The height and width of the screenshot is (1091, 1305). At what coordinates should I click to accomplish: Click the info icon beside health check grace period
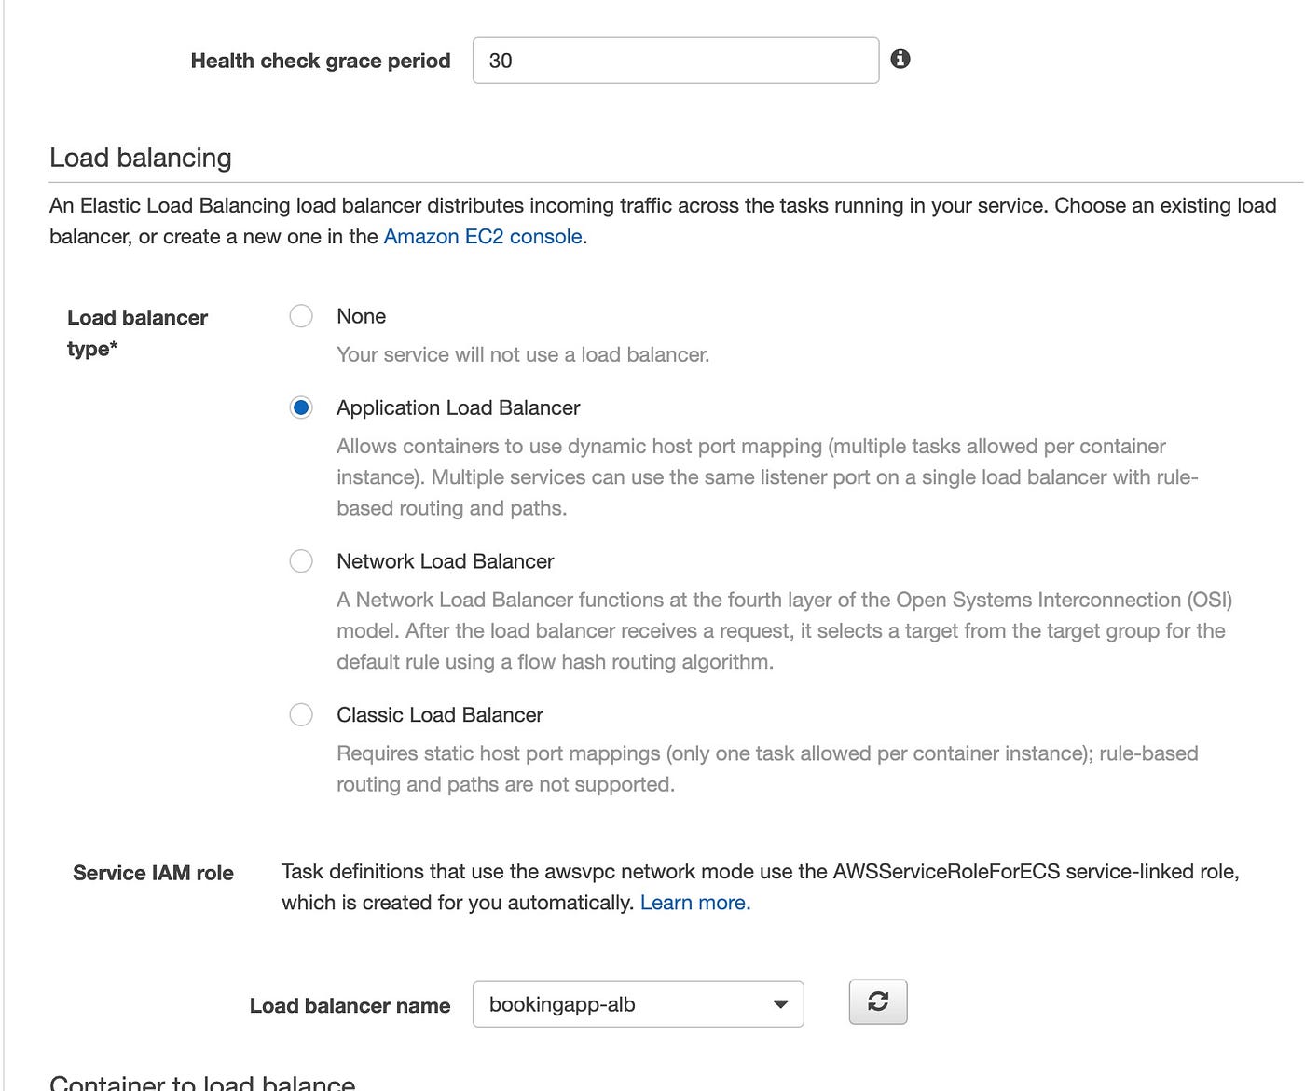coord(900,59)
